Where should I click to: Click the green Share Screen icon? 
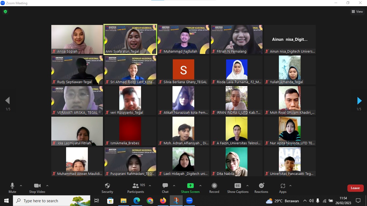tap(190, 186)
